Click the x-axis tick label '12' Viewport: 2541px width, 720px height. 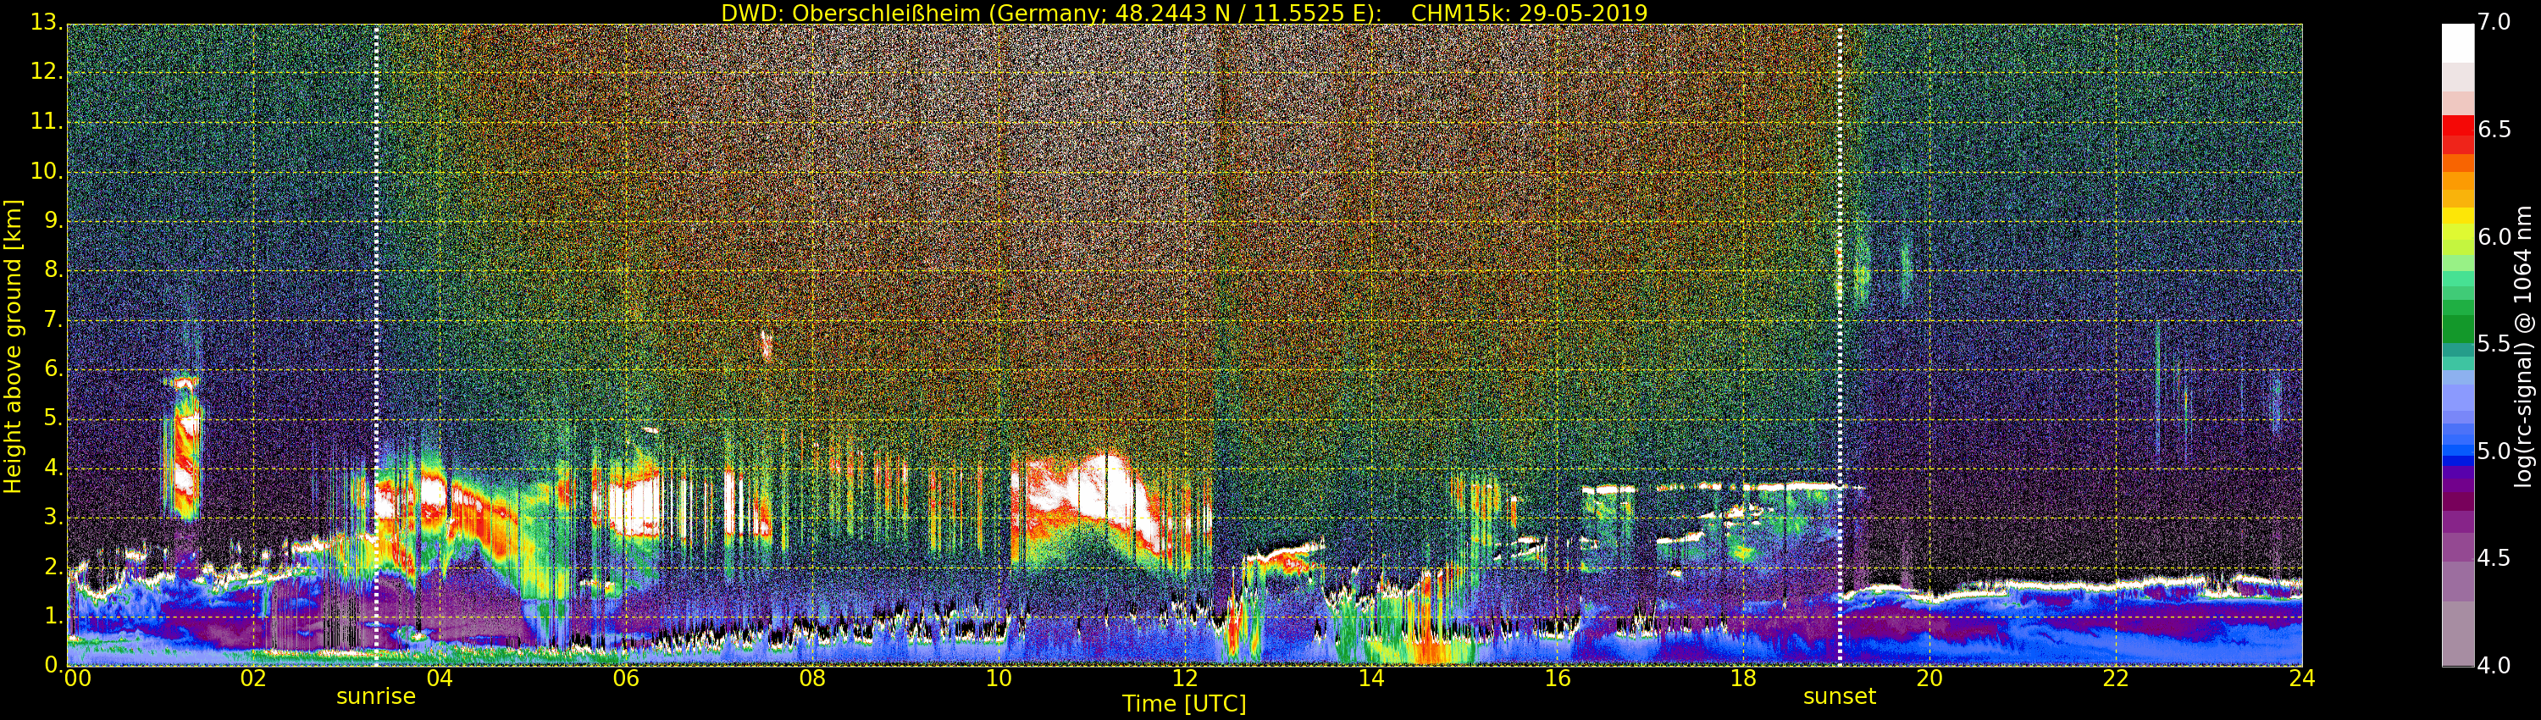click(1185, 678)
